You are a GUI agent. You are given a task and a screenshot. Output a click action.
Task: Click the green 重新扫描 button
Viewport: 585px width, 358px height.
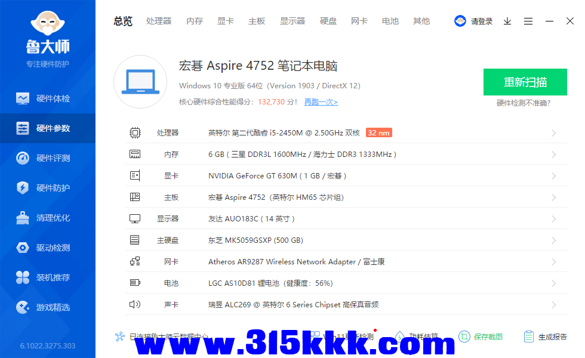point(525,82)
